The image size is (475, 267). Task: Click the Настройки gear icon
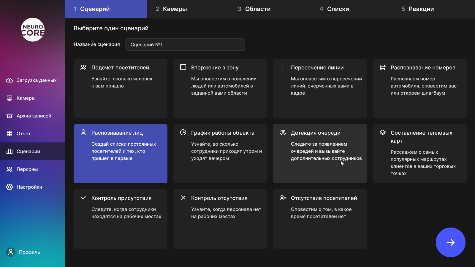9,187
